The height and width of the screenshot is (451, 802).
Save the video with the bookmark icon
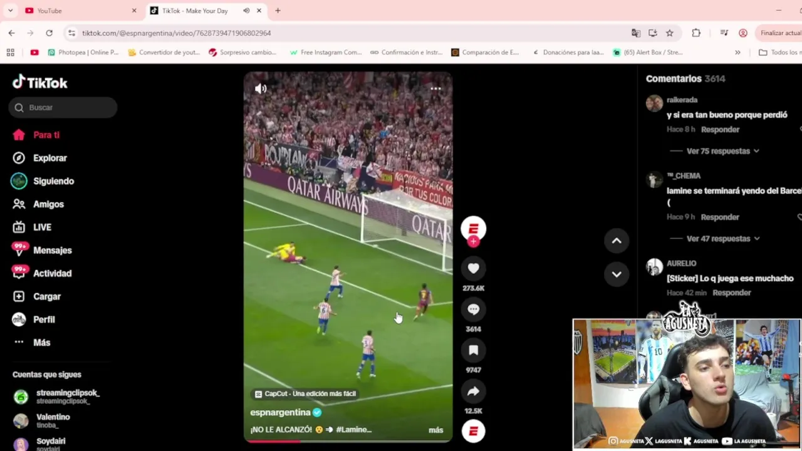[473, 351]
